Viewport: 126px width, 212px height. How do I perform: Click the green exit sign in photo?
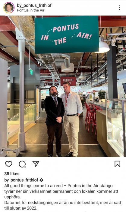[31, 71]
